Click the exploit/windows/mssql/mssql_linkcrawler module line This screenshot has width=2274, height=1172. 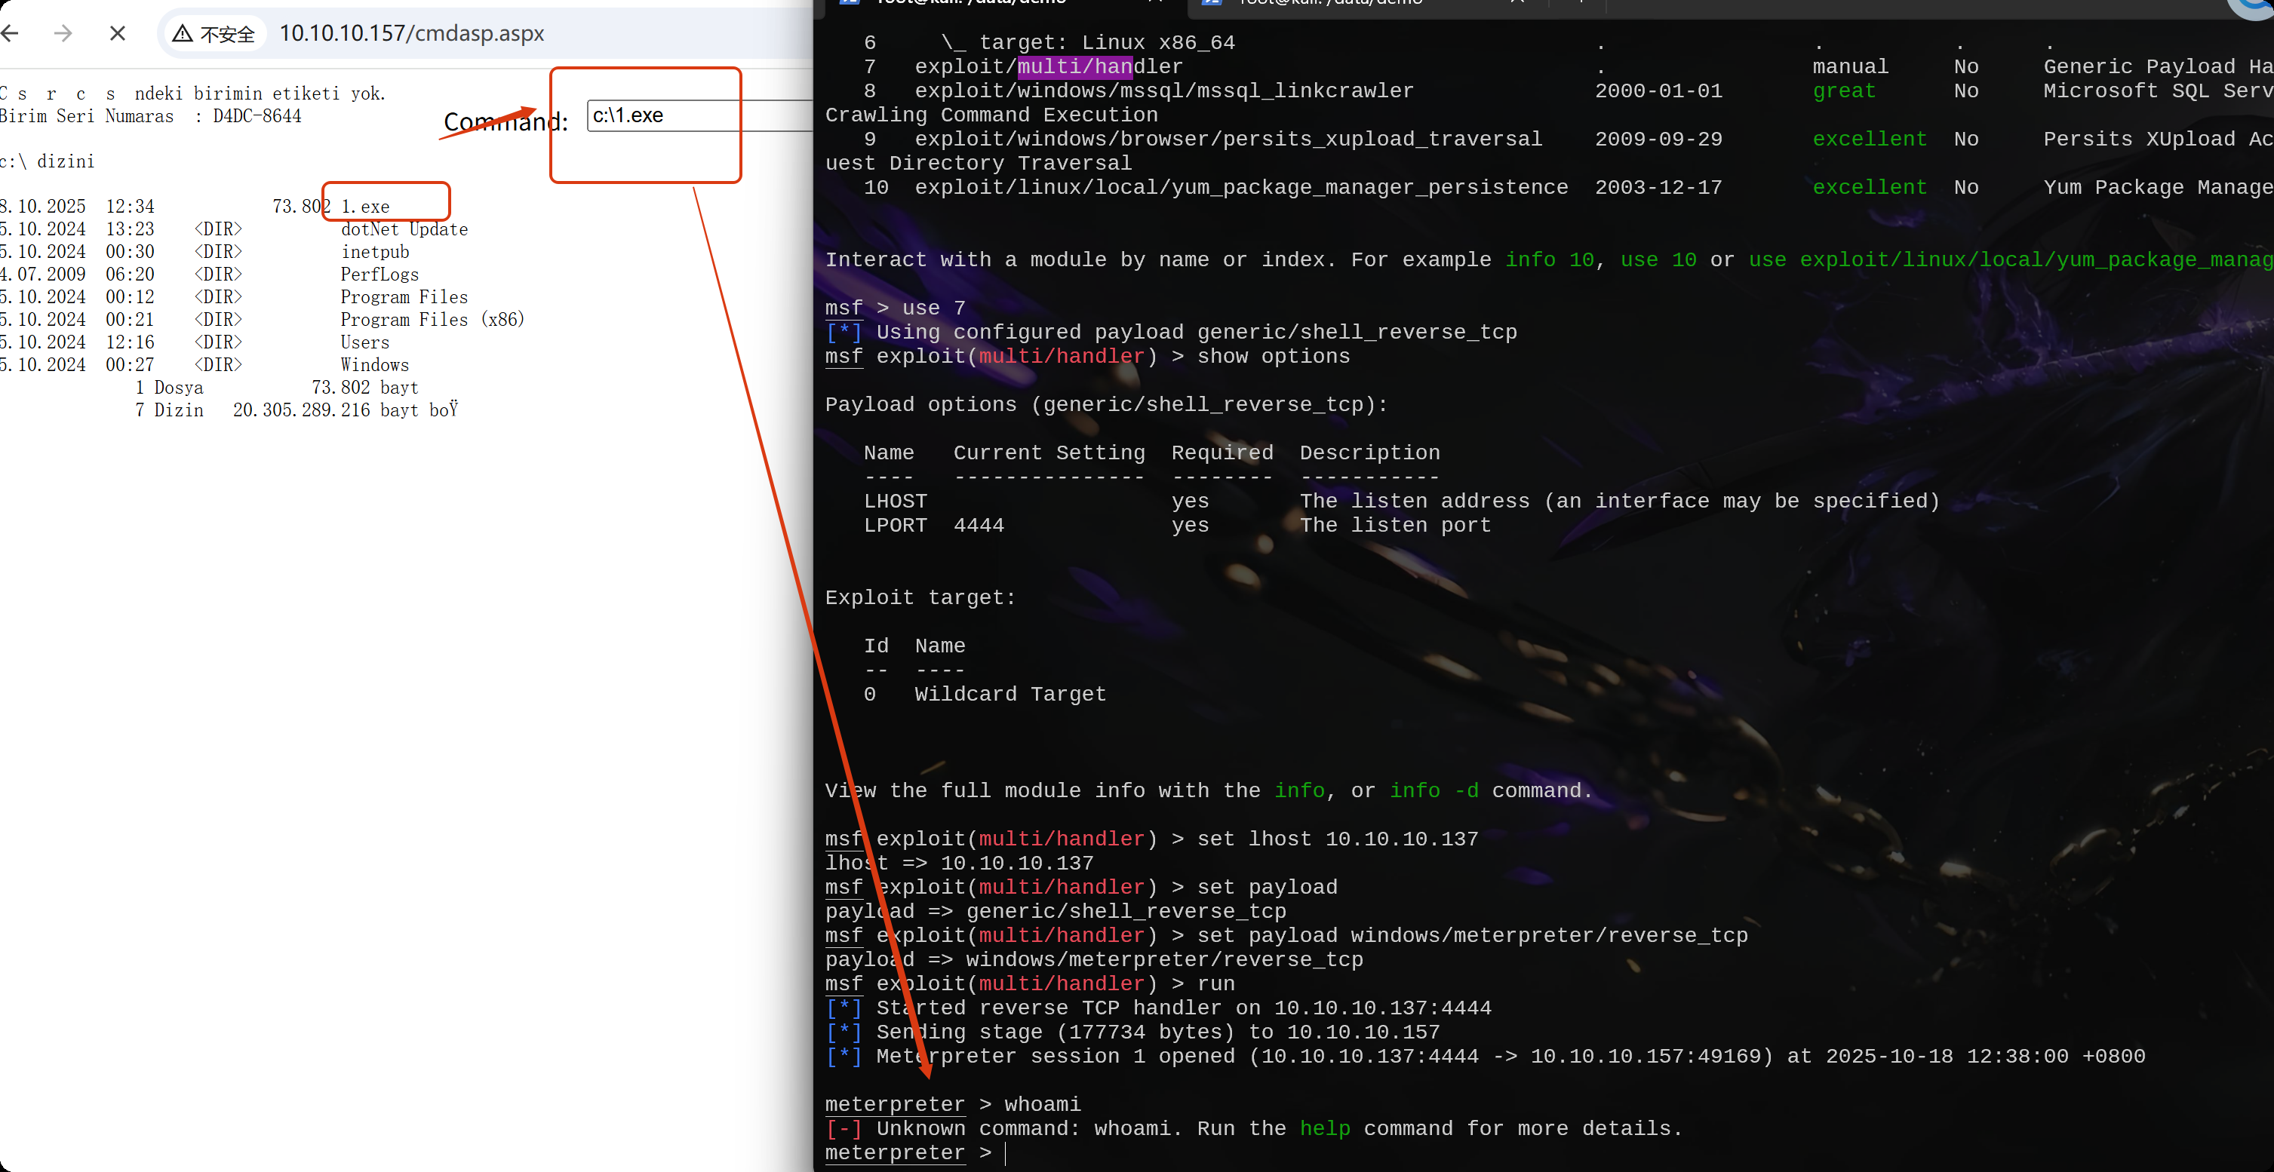click(1163, 90)
